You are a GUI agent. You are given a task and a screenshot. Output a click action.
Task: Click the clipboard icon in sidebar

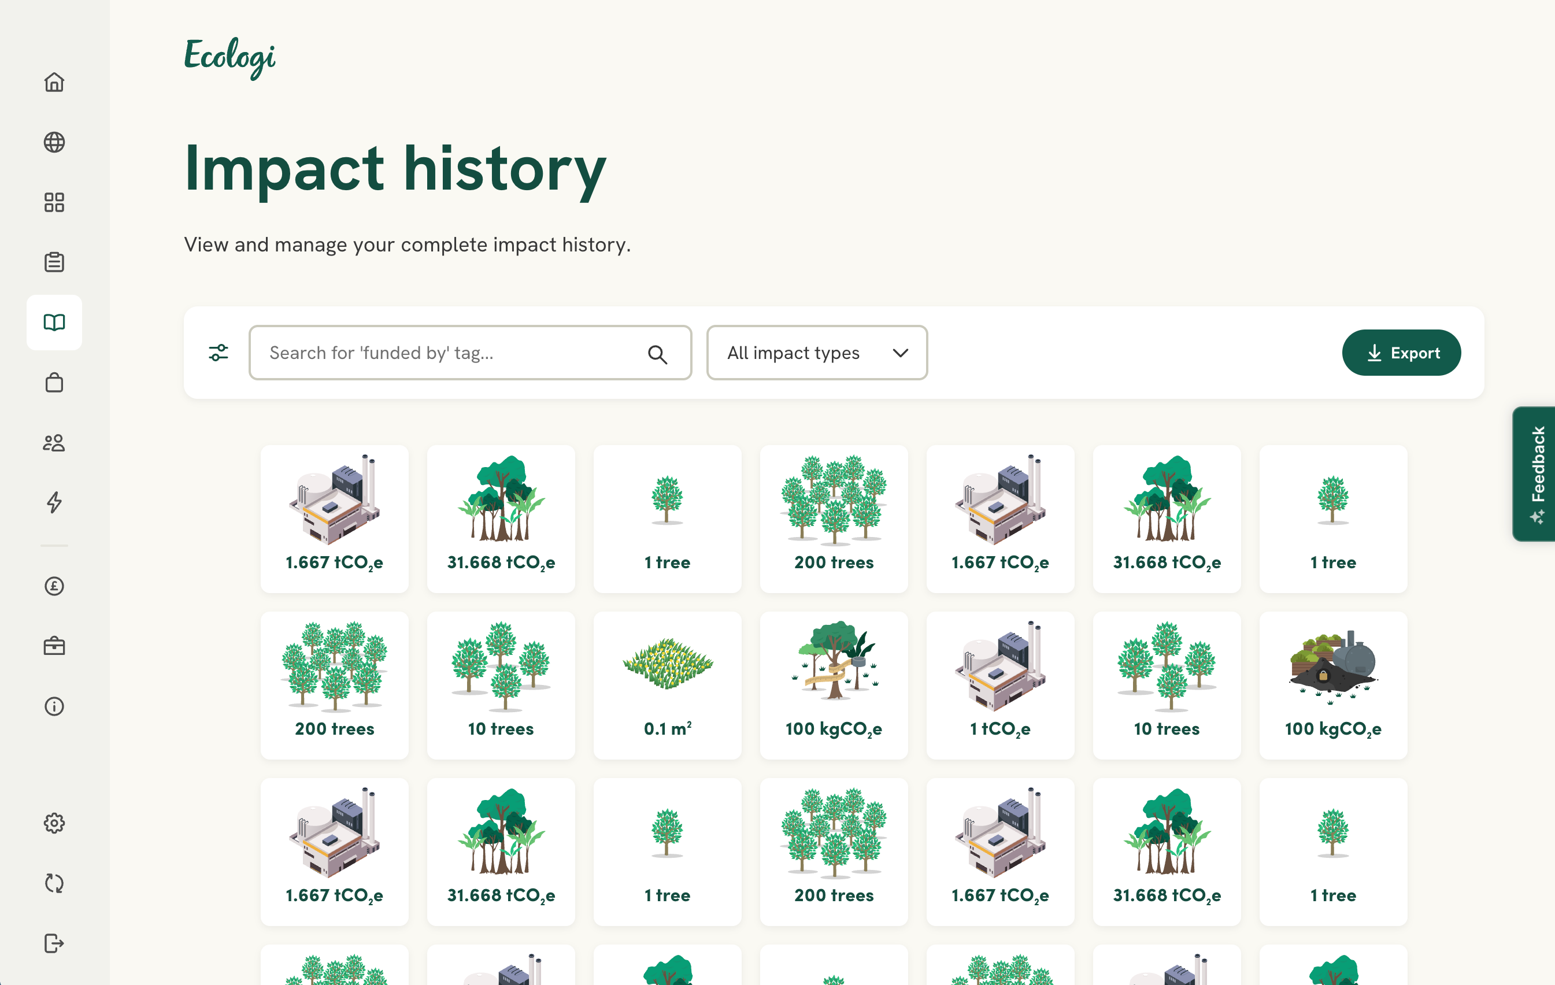[x=54, y=262]
